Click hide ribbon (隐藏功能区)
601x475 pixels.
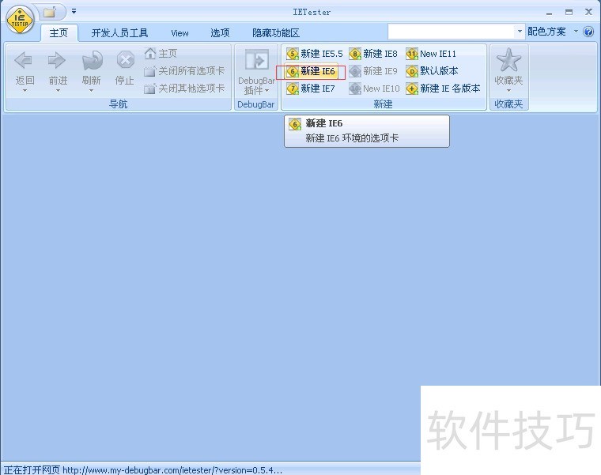[275, 33]
